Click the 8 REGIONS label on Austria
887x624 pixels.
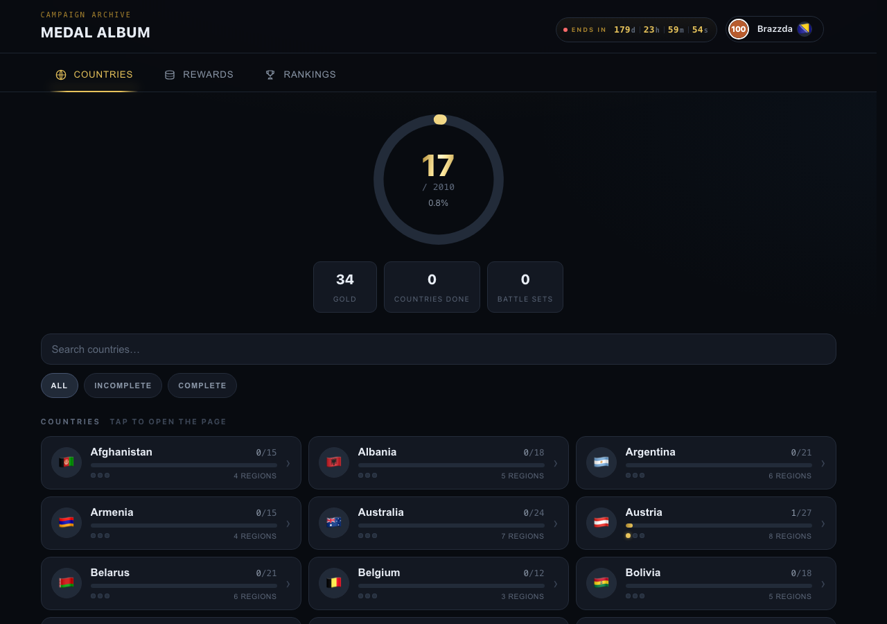point(790,537)
